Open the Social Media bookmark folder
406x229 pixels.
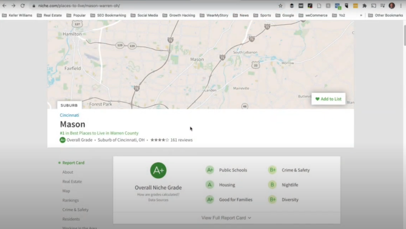[x=144, y=15]
